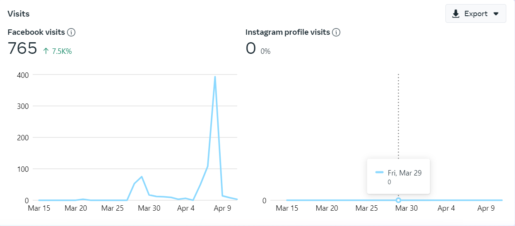Viewport: 515px width, 226px height.
Task: Click the Mar 29 data point marker
Action: [398, 200]
